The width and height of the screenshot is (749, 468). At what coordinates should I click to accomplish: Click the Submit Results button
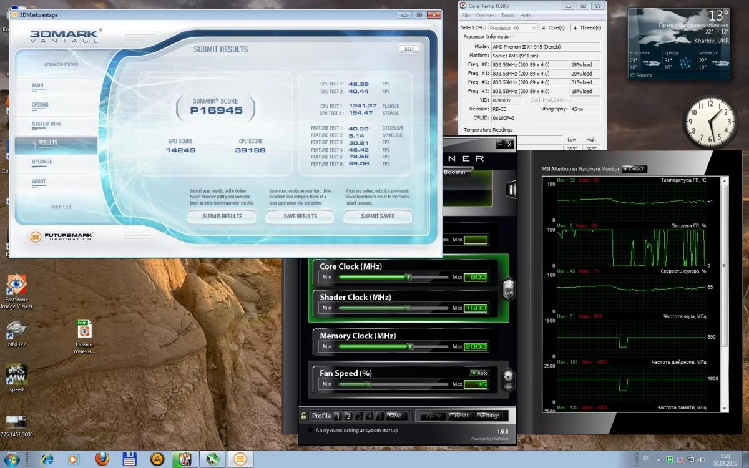pos(222,216)
